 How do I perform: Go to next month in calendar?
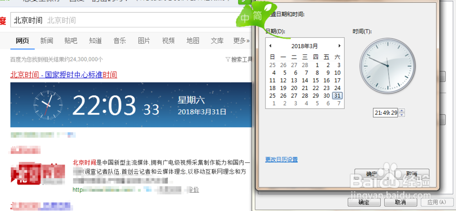(x=339, y=46)
